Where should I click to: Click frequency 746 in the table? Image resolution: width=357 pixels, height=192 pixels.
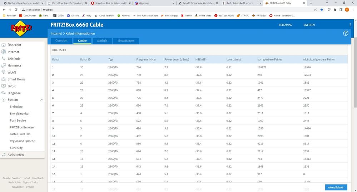(138, 68)
